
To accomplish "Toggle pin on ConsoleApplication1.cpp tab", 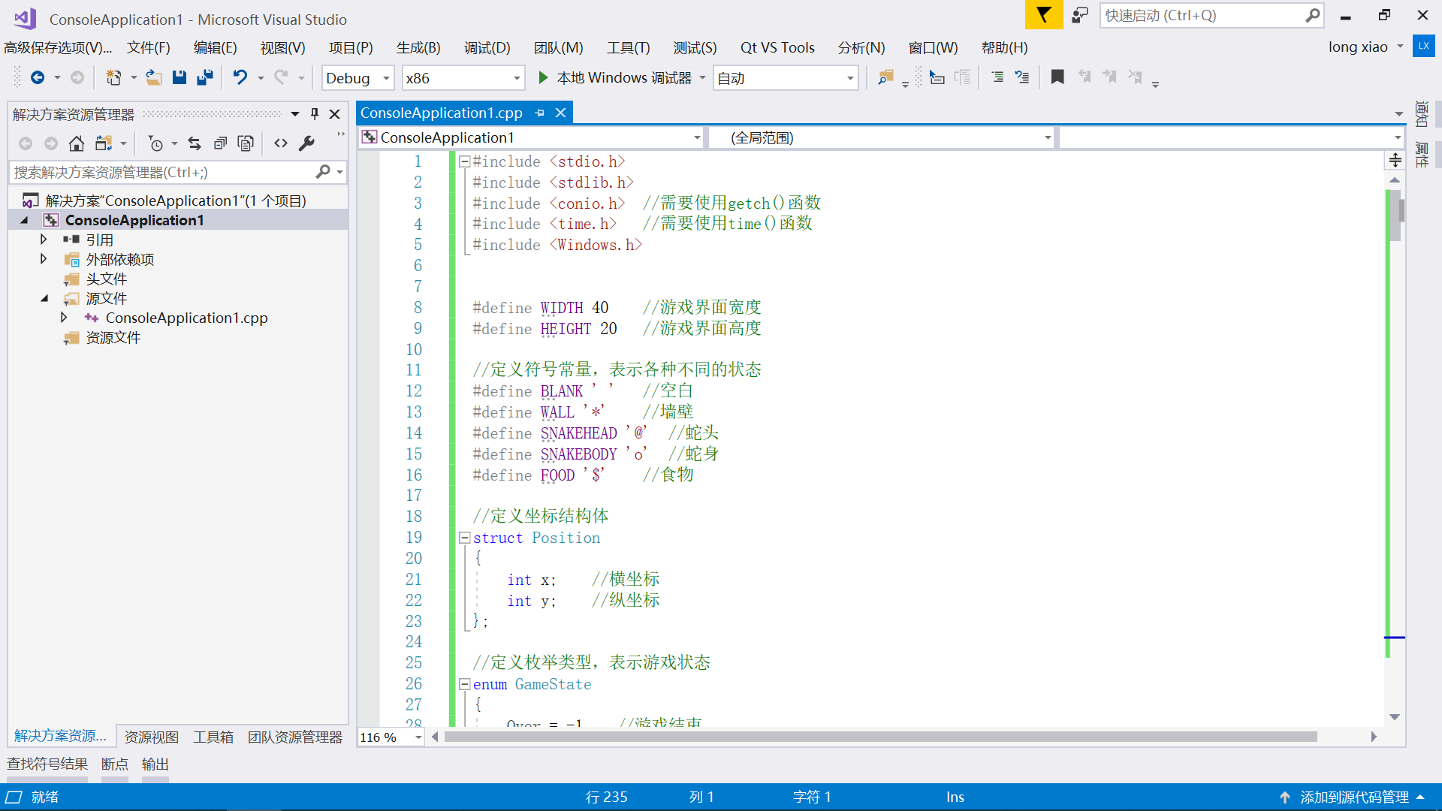I will 539,113.
